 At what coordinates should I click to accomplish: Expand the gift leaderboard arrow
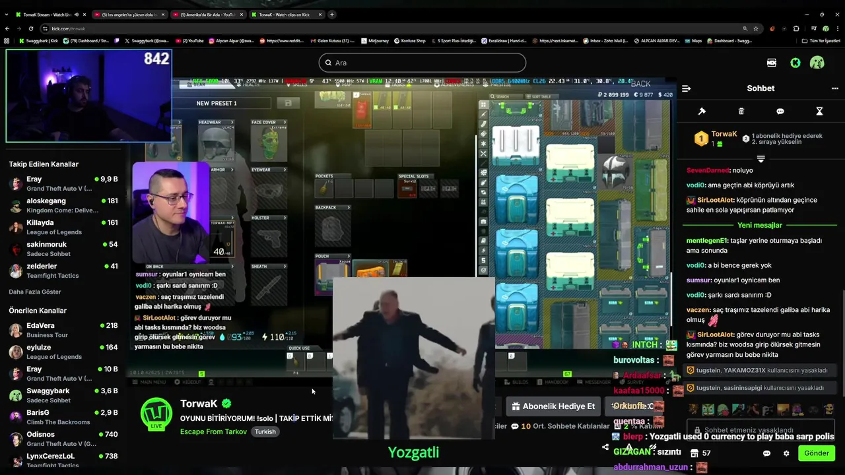(760, 159)
